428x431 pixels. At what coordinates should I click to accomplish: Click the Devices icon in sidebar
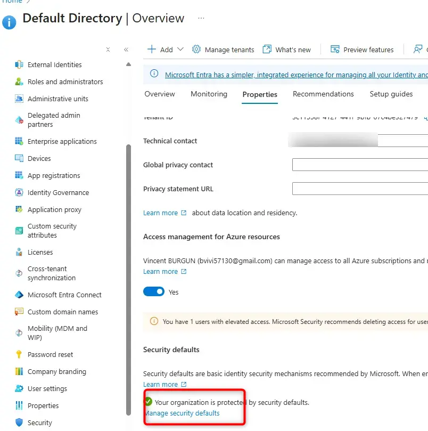click(19, 158)
